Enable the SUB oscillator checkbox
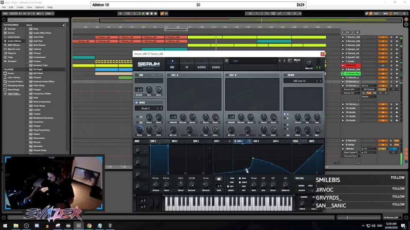Screen dimensions: 410x230 [x=136, y=75]
